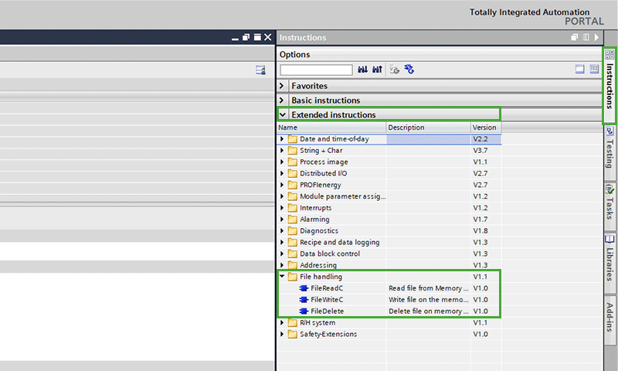Expand the String + Char folder

(282, 150)
